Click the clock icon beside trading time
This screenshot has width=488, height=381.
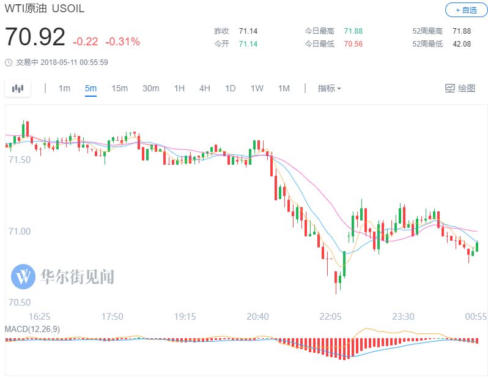pos(9,62)
